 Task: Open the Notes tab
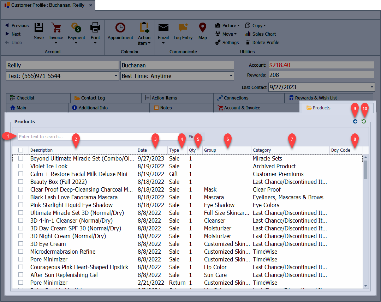coord(181,108)
